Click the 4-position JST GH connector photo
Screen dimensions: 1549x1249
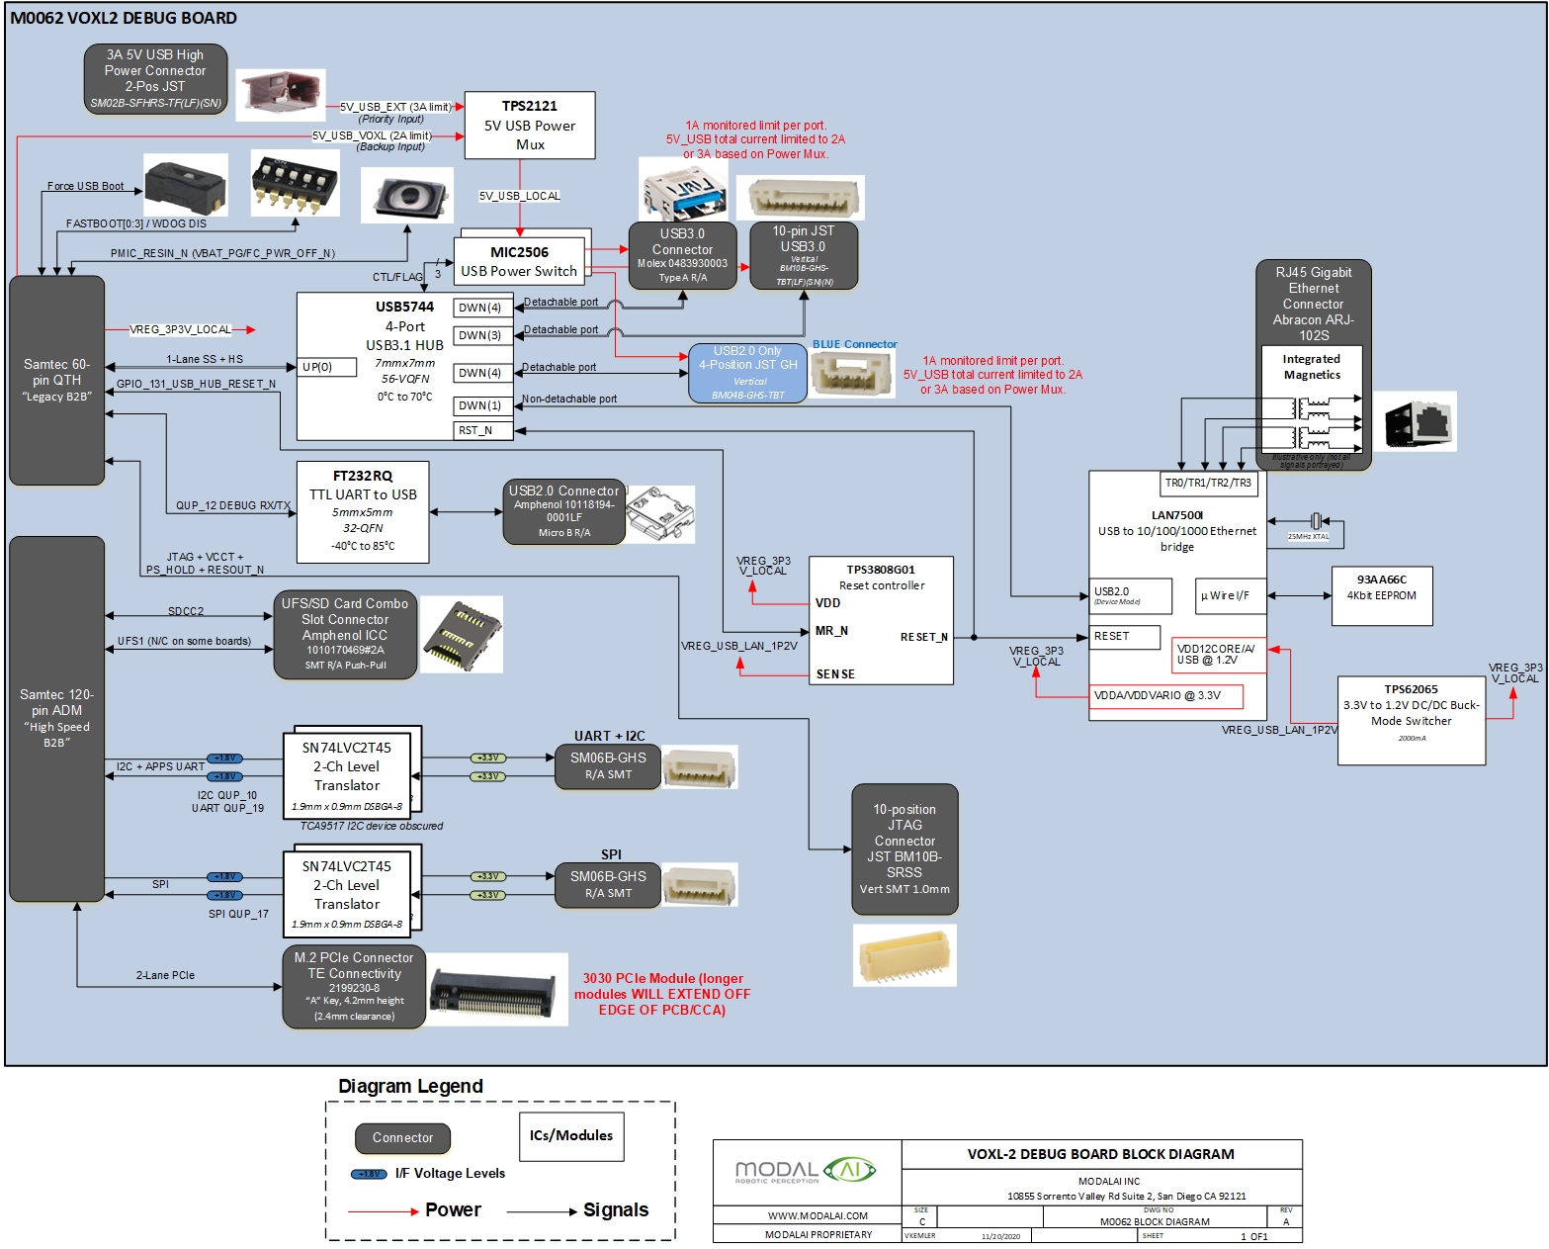point(853,375)
